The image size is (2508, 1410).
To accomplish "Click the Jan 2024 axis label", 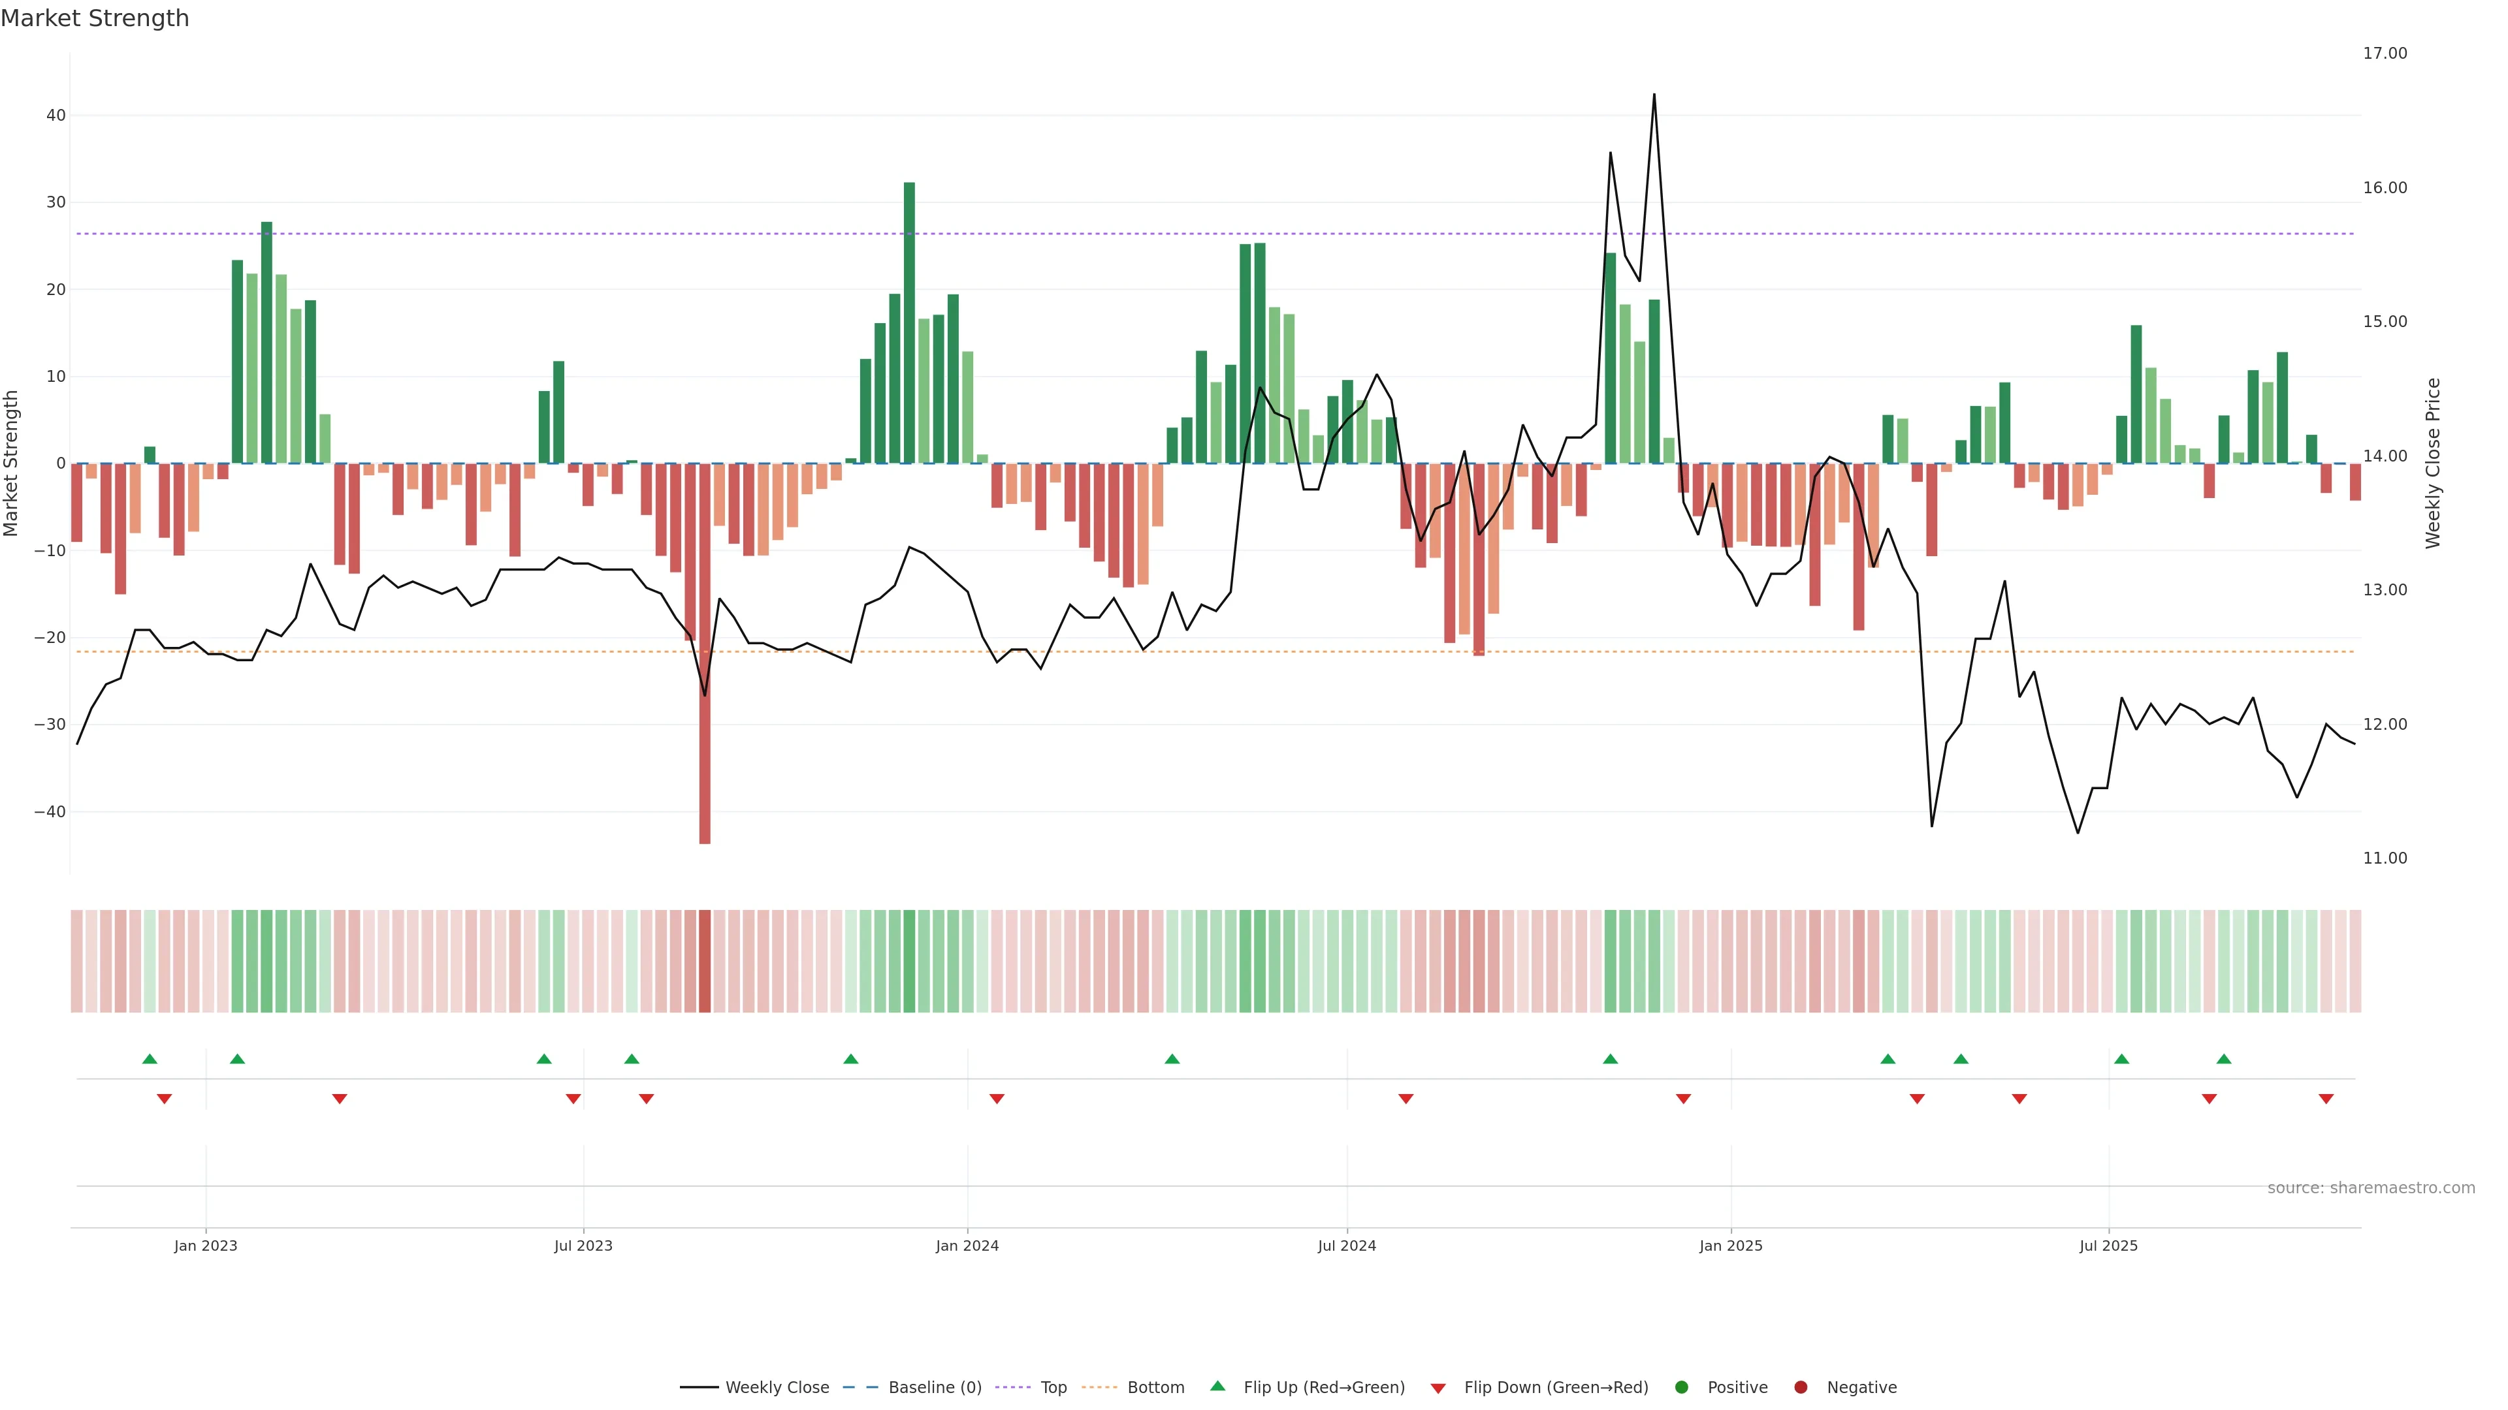I will click(x=967, y=1245).
